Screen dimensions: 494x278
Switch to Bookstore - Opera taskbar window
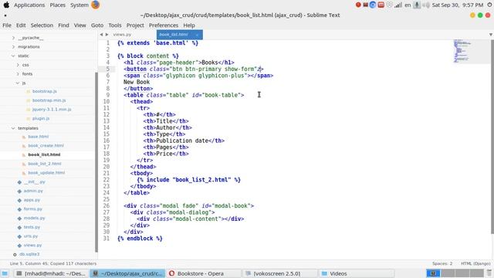[204, 273]
